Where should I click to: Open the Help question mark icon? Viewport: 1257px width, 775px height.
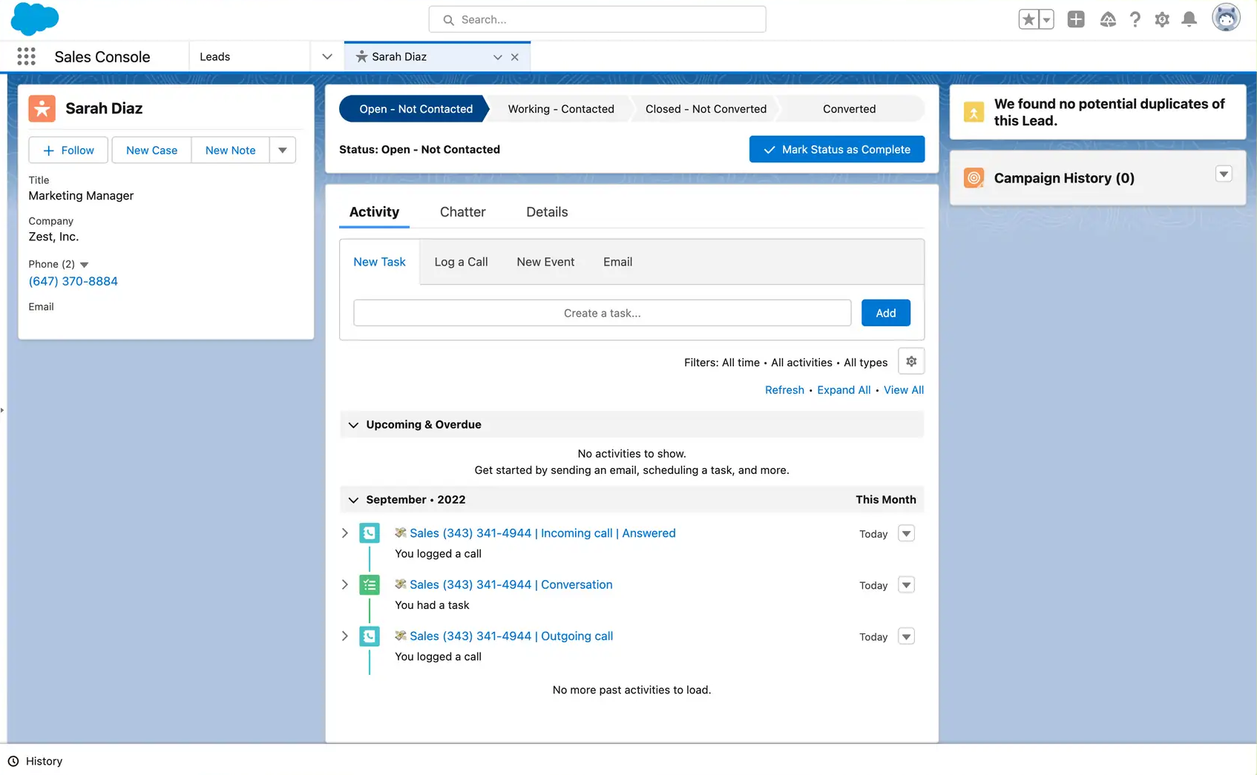click(x=1135, y=19)
